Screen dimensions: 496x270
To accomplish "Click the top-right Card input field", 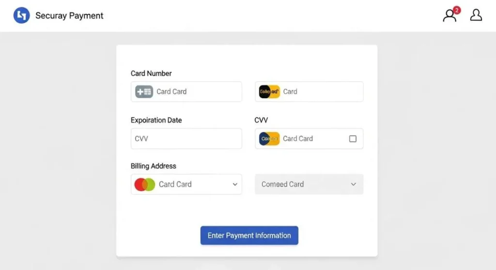I will (x=320, y=91).
